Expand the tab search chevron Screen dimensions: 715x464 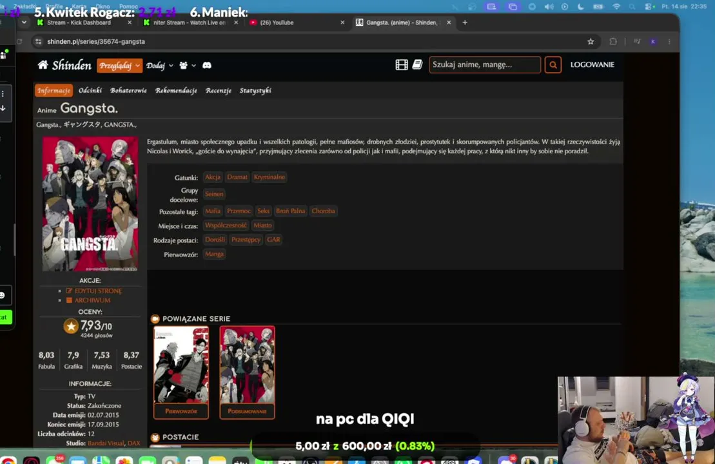pyautogui.click(x=24, y=23)
